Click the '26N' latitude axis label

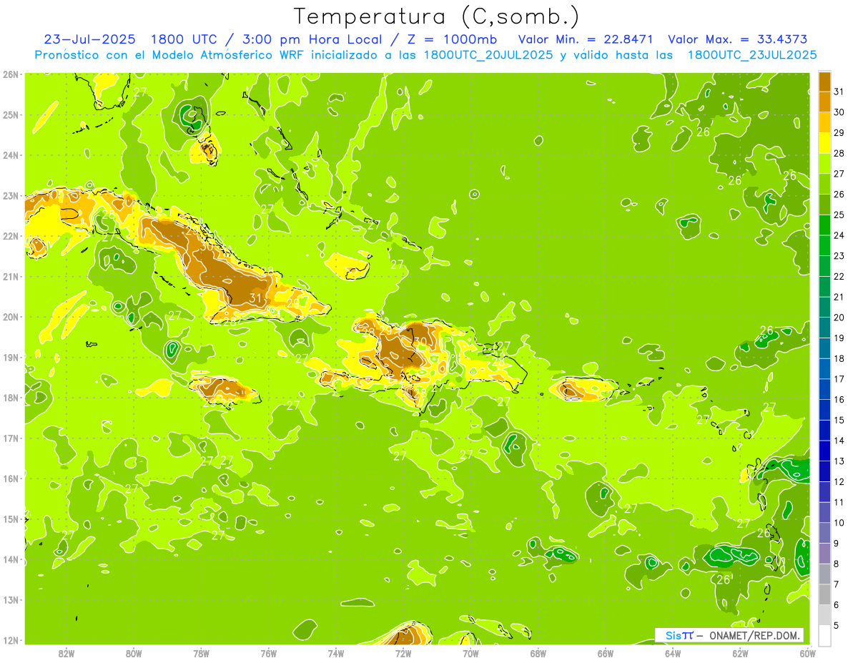(x=11, y=74)
